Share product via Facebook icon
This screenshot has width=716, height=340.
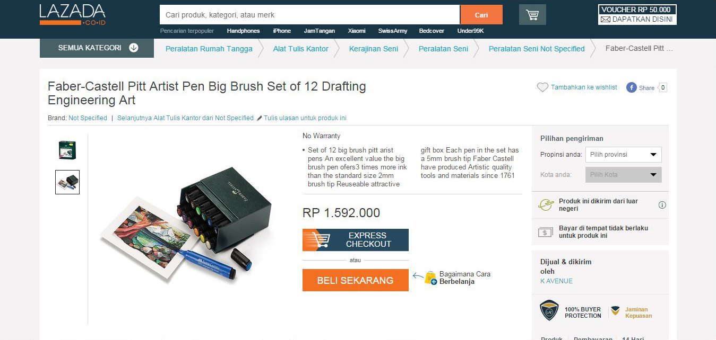[x=631, y=87]
